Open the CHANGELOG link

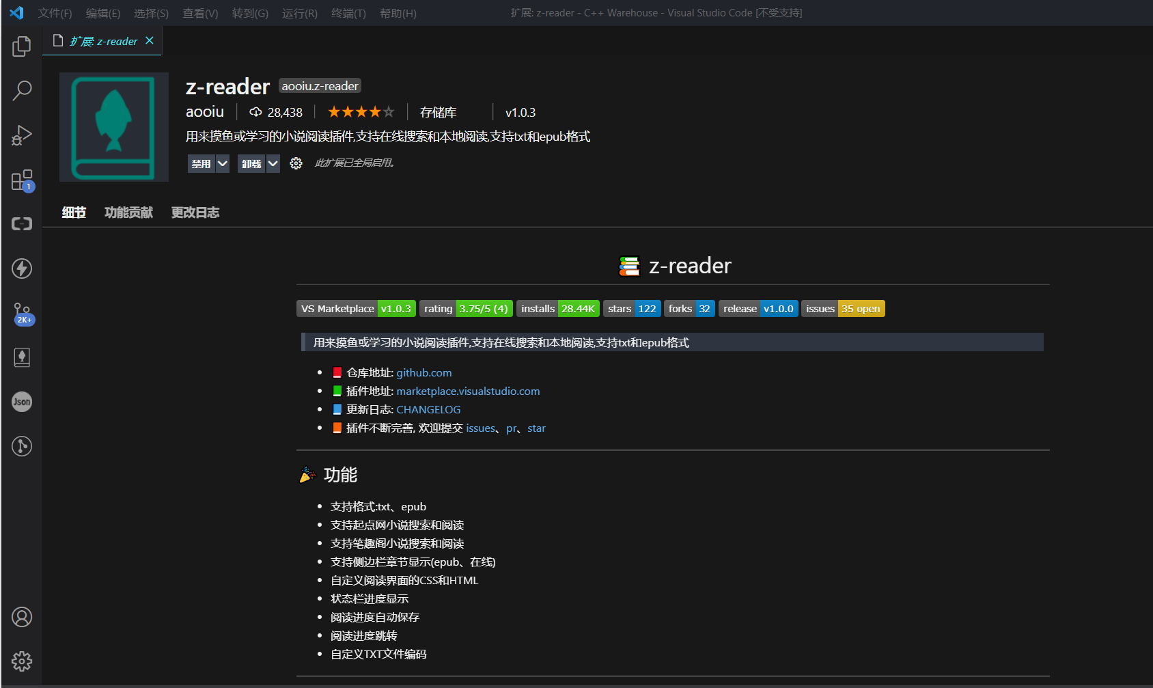(x=428, y=409)
